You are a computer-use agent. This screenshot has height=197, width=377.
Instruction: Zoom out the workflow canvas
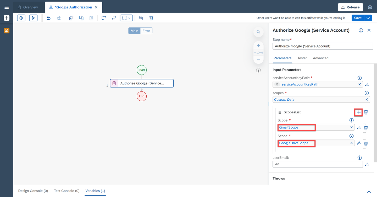[x=258, y=60]
